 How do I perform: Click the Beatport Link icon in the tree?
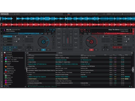point(6,68)
